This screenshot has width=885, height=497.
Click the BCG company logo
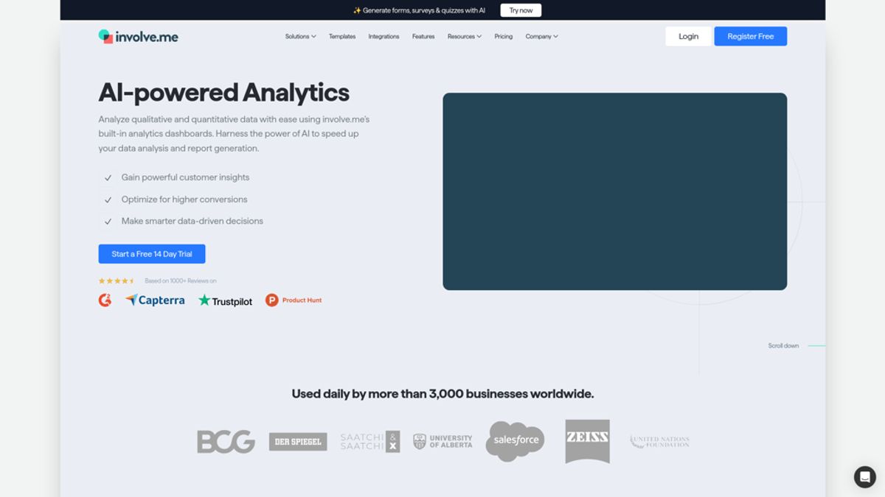(x=226, y=441)
